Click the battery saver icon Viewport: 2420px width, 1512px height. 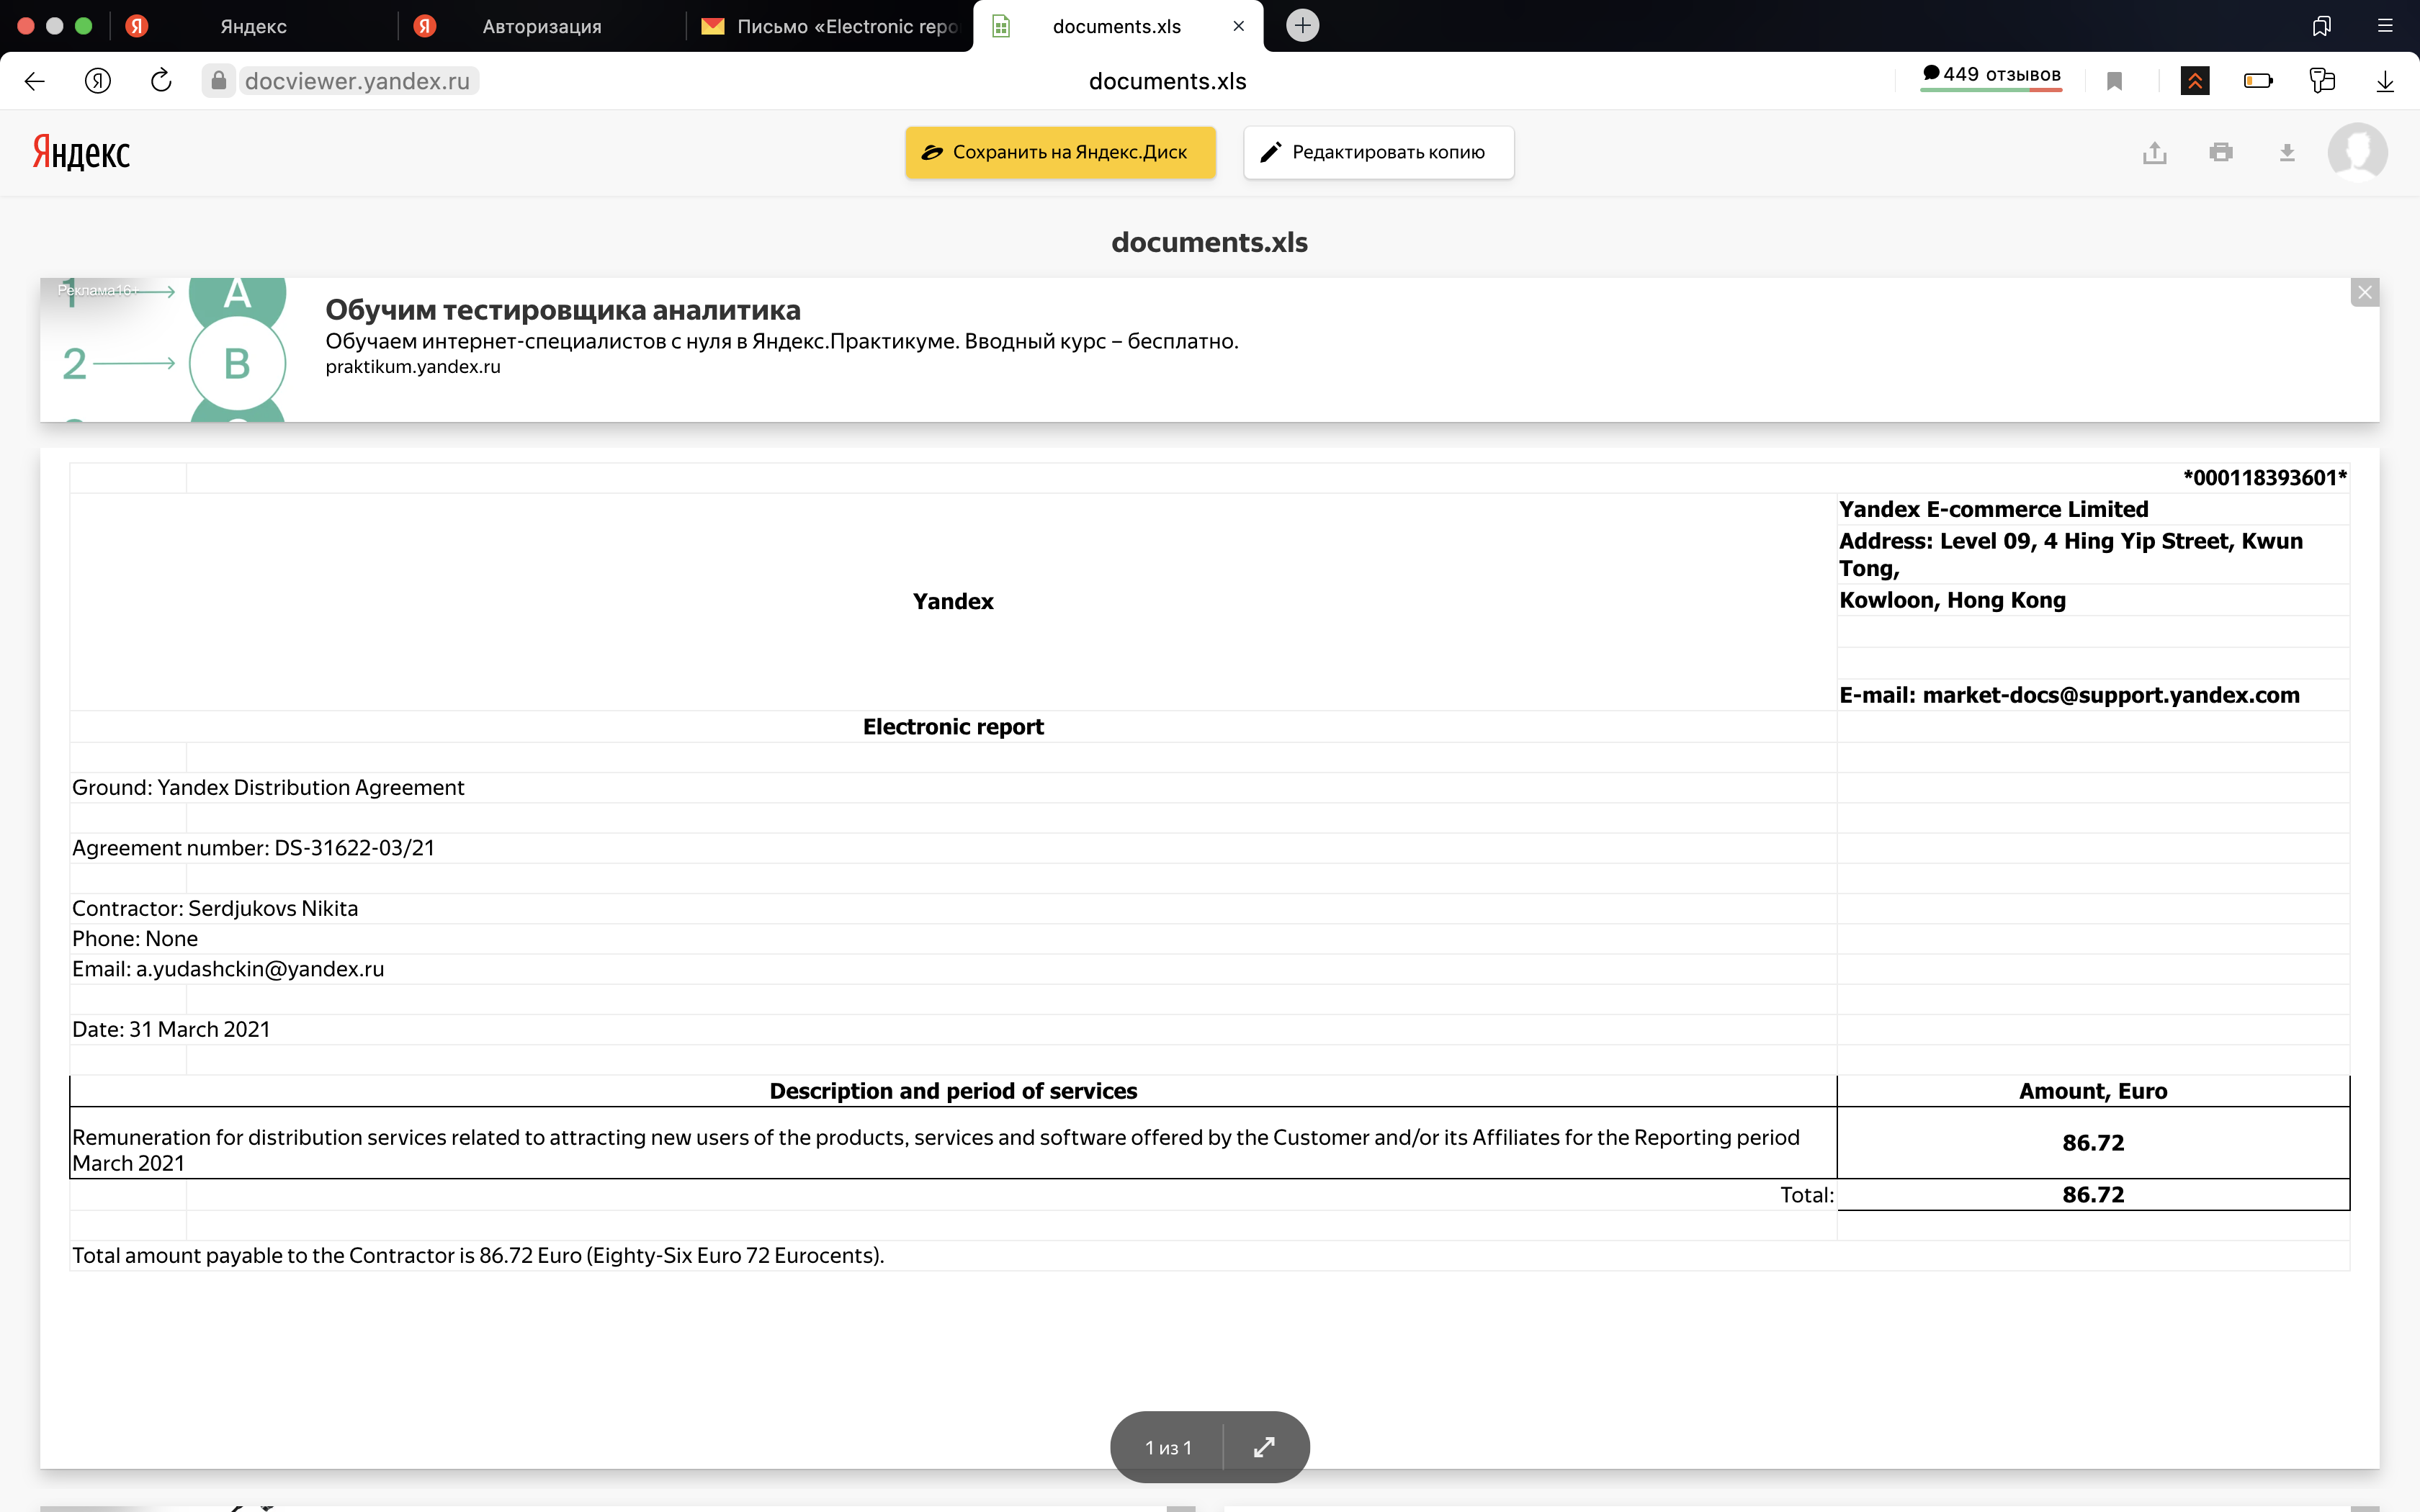2258,81
